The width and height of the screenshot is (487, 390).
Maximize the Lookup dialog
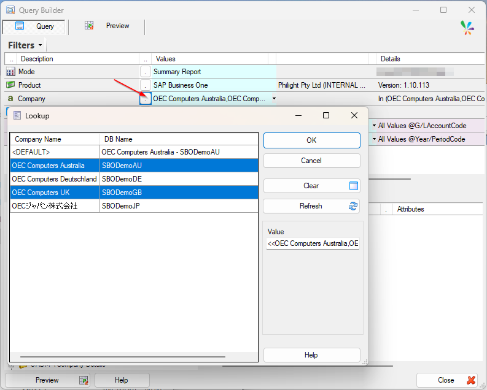tap(326, 116)
